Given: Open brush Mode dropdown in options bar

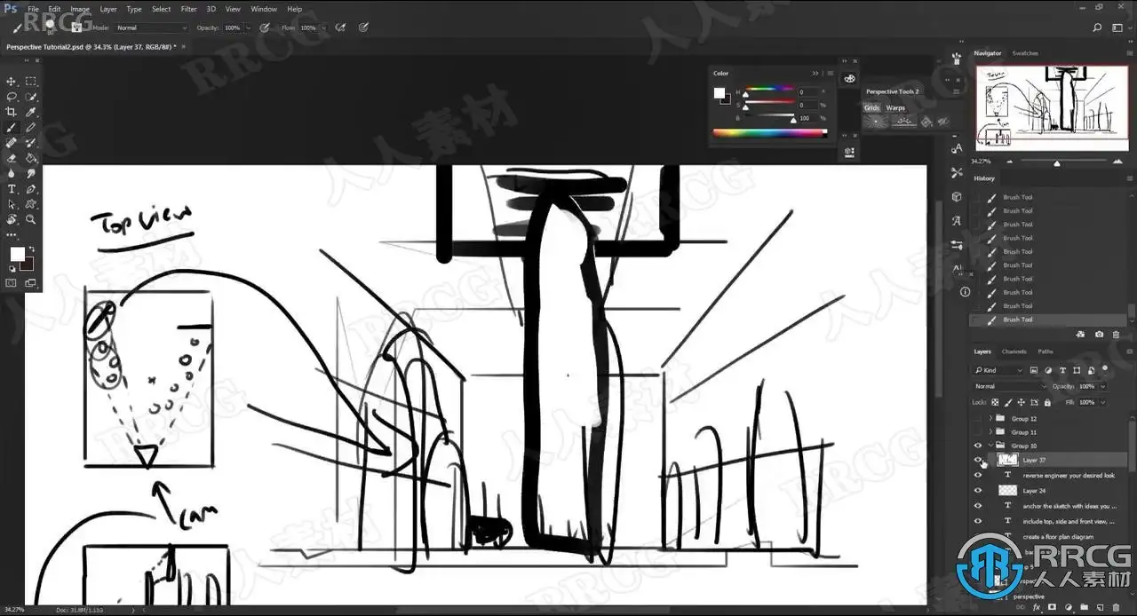Looking at the screenshot, I should pos(151,28).
